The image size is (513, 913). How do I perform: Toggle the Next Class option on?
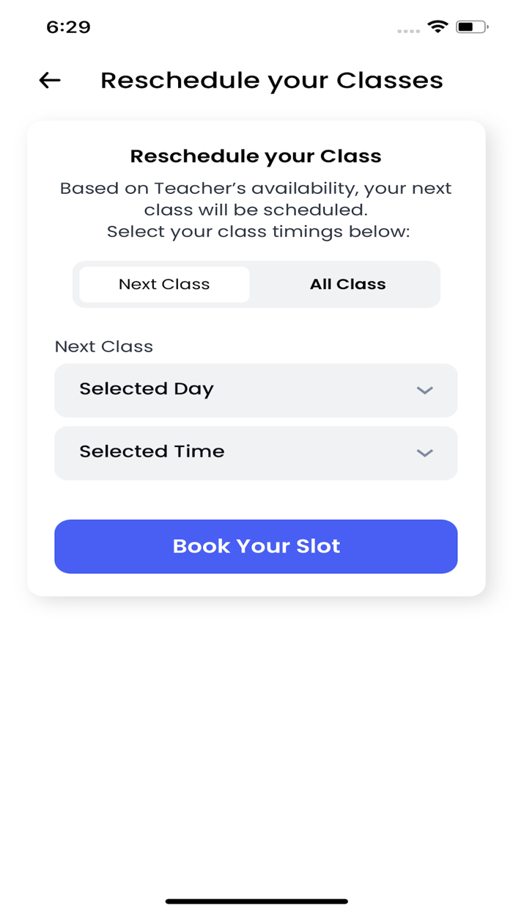pos(163,284)
